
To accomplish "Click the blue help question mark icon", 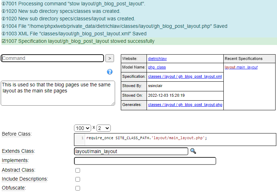I will [x=110, y=72].
